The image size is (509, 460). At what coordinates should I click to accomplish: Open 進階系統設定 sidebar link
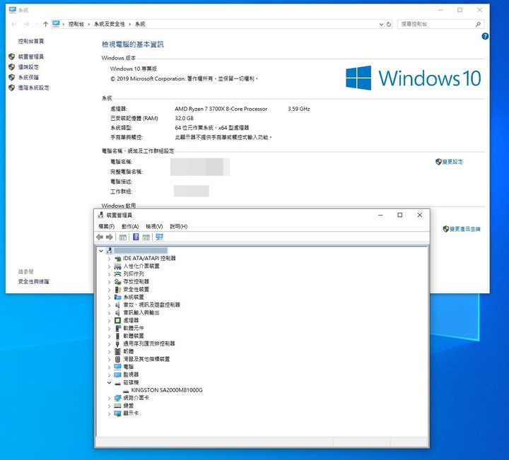pos(33,88)
